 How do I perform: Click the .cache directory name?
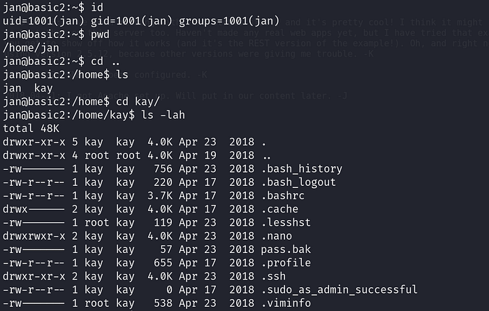click(x=283, y=209)
